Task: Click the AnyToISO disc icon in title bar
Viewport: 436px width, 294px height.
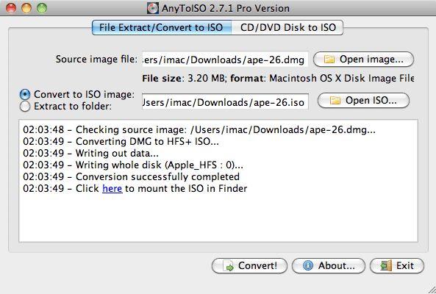Action: [153, 8]
